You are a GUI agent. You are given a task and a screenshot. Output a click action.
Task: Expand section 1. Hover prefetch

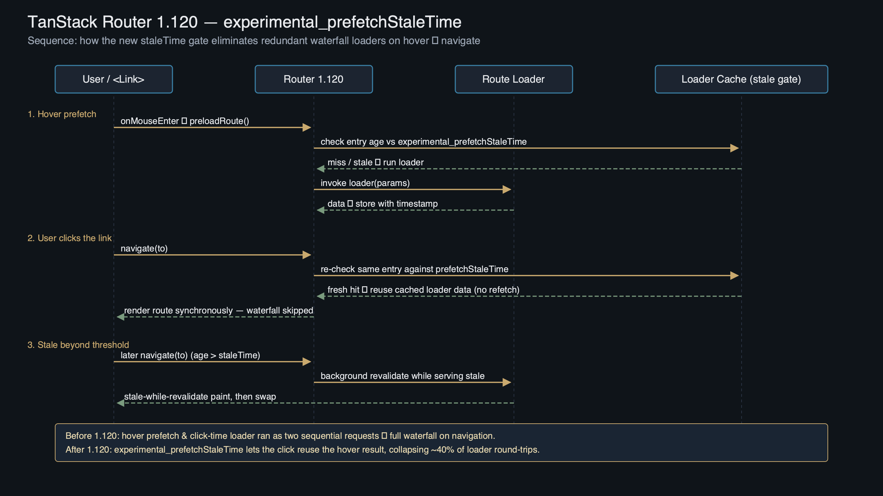tap(62, 114)
